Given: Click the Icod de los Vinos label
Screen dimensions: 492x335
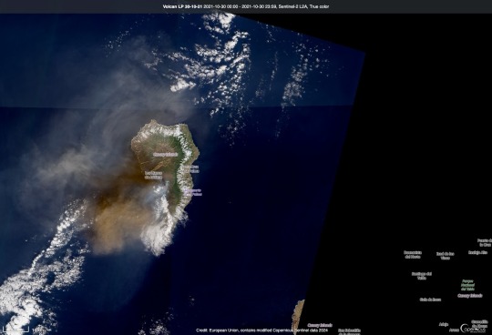Looking at the screenshot, I should pos(445,256).
